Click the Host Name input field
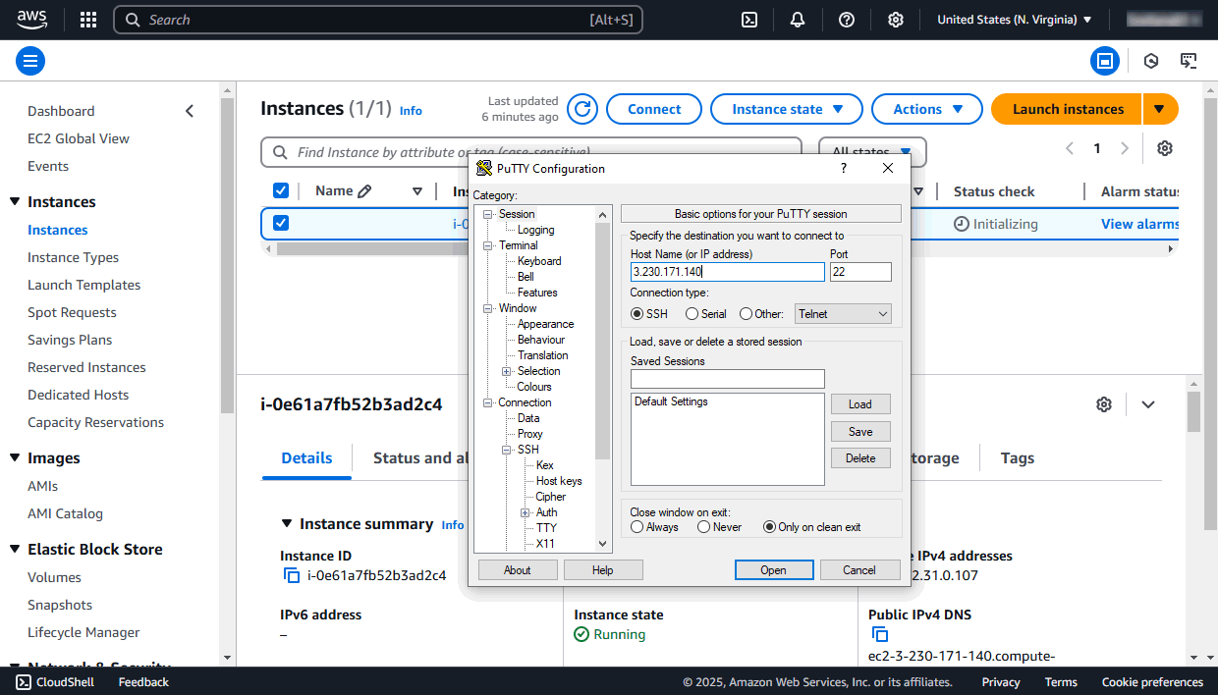Viewport: 1218px width, 695px height. (727, 271)
